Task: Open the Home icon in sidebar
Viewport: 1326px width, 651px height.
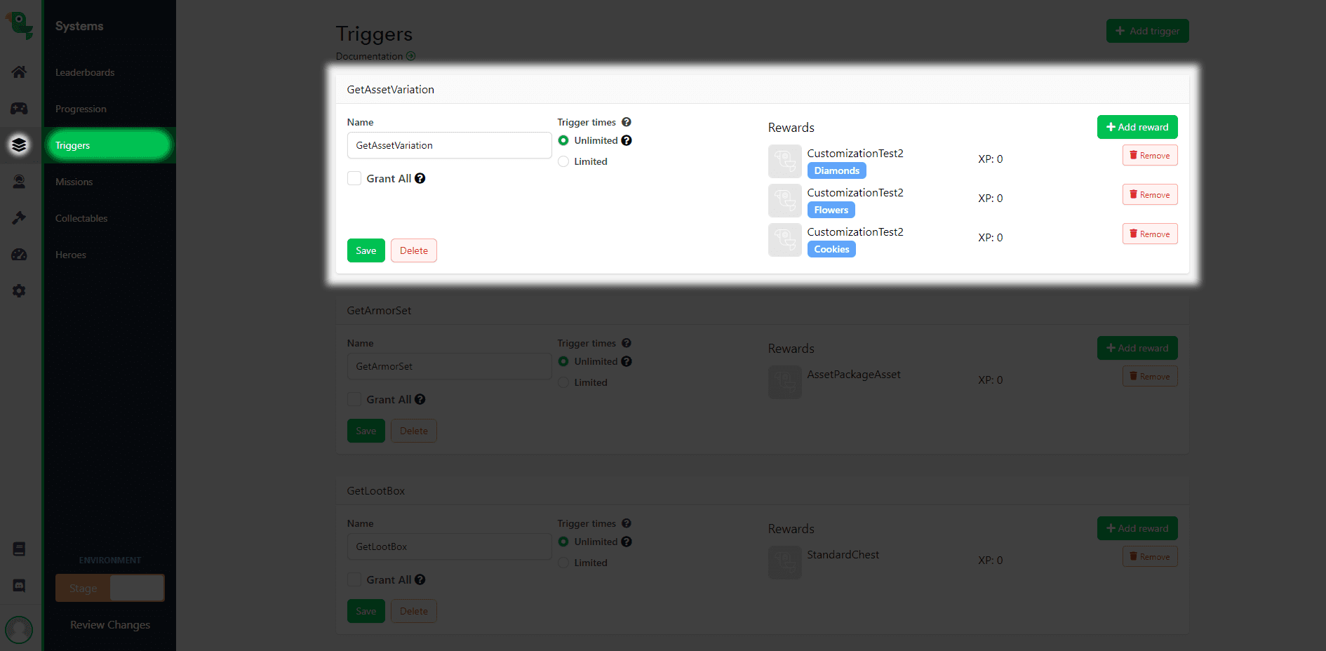Action: point(19,72)
